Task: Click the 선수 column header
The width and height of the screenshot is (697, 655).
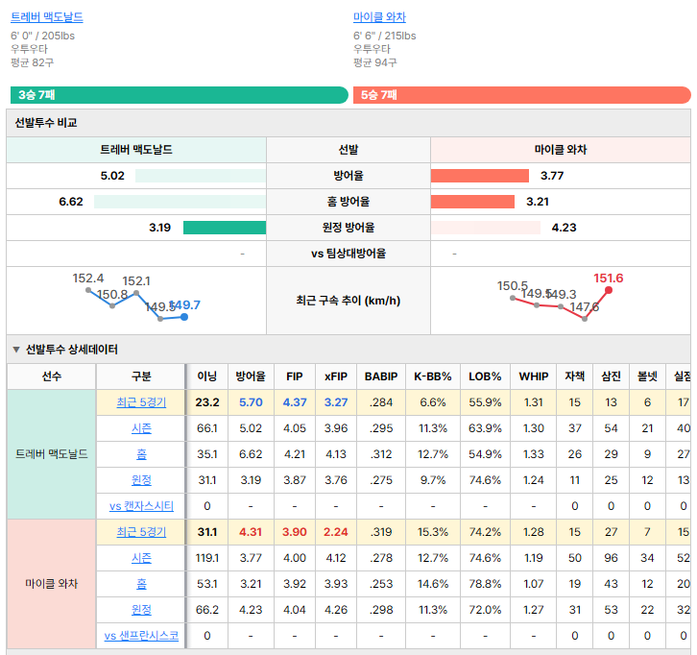Action: coord(52,376)
